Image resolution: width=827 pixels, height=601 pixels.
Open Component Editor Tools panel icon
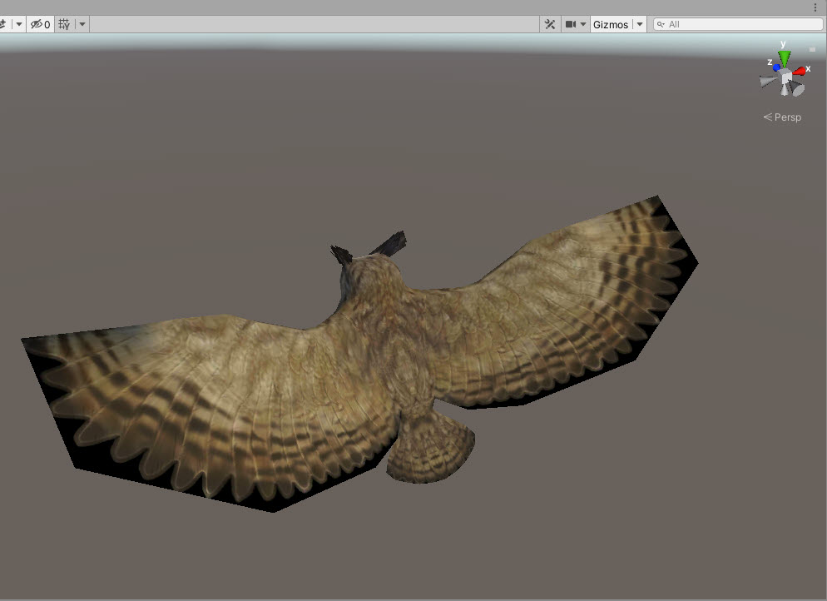(x=550, y=24)
